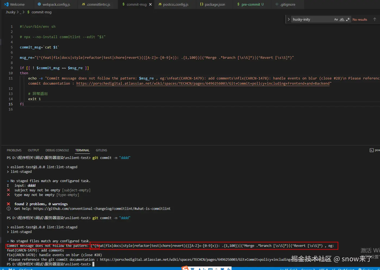Toggle Match Case in find widget
Image resolution: width=380 pixels, height=270 pixels.
[x=336, y=19]
